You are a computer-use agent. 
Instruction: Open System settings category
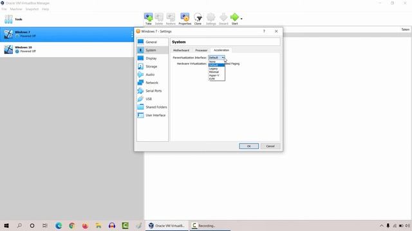[x=153, y=50]
